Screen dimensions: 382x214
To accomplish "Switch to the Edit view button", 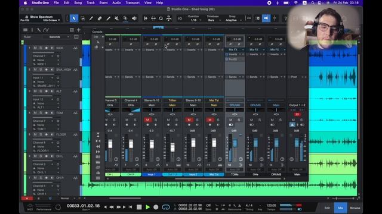I will click(x=327, y=208).
